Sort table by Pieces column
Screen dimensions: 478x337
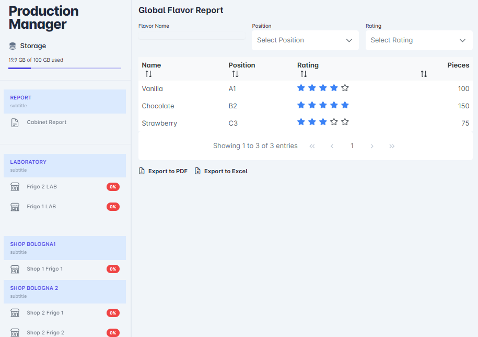424,74
